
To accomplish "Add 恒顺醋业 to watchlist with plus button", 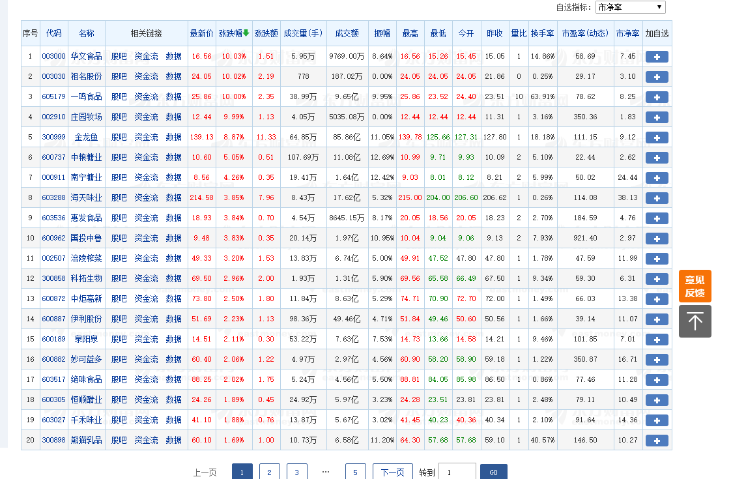I will pyautogui.click(x=657, y=401).
